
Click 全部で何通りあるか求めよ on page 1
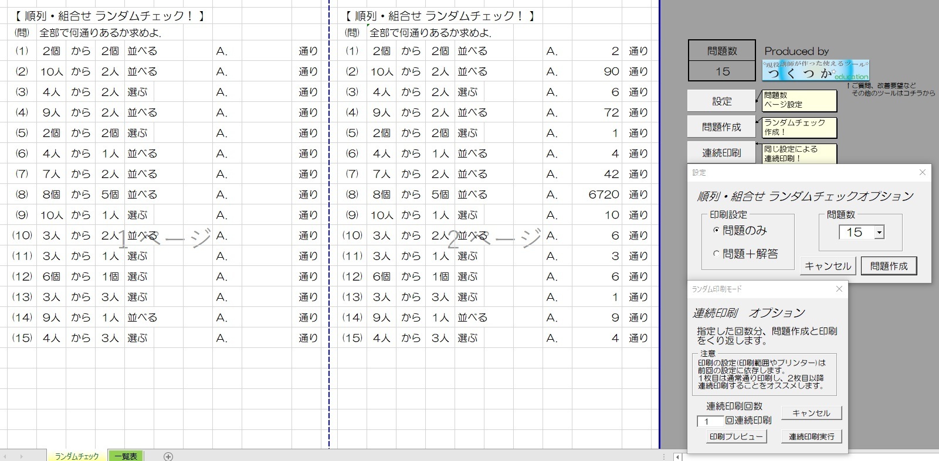click(x=100, y=33)
